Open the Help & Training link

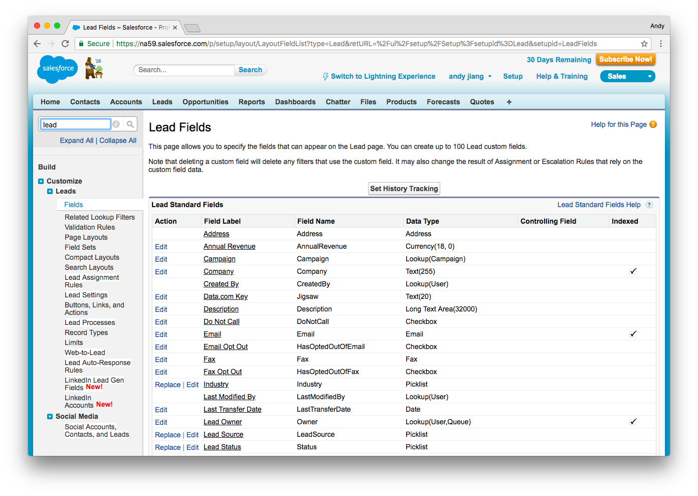pyautogui.click(x=562, y=76)
